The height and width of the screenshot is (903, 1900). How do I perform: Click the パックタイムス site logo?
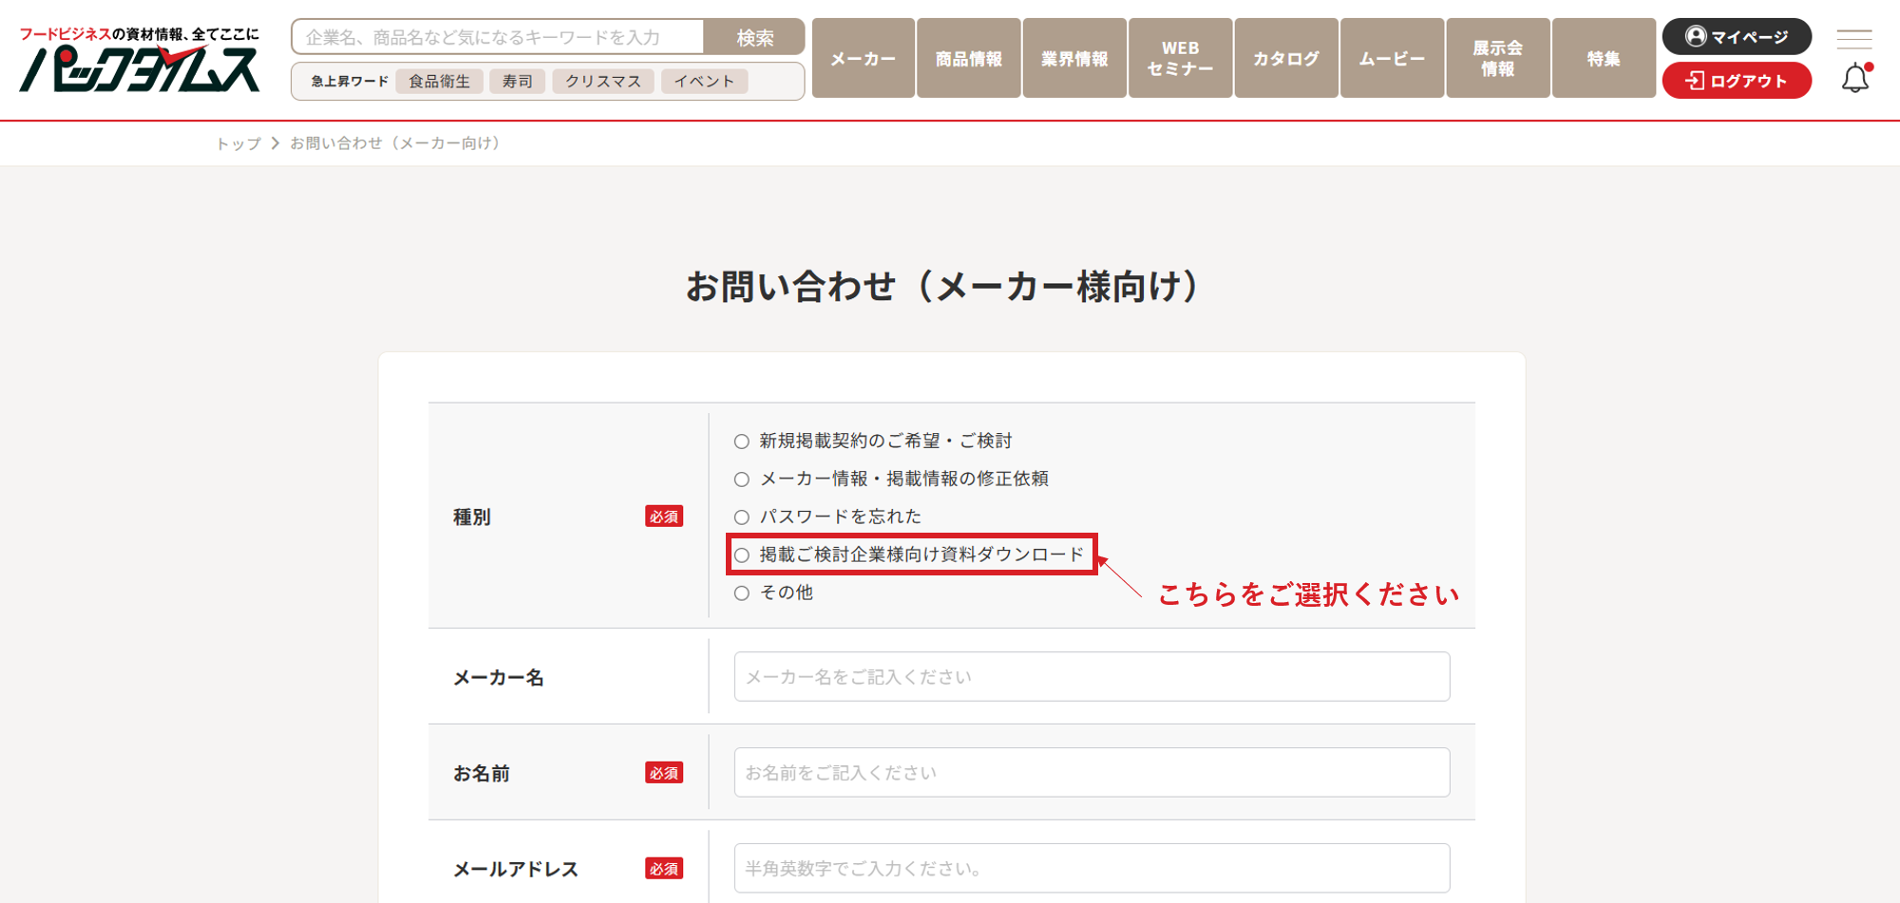click(140, 61)
